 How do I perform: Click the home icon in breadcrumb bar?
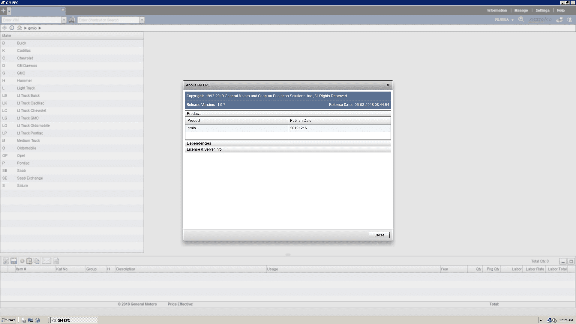tap(19, 28)
